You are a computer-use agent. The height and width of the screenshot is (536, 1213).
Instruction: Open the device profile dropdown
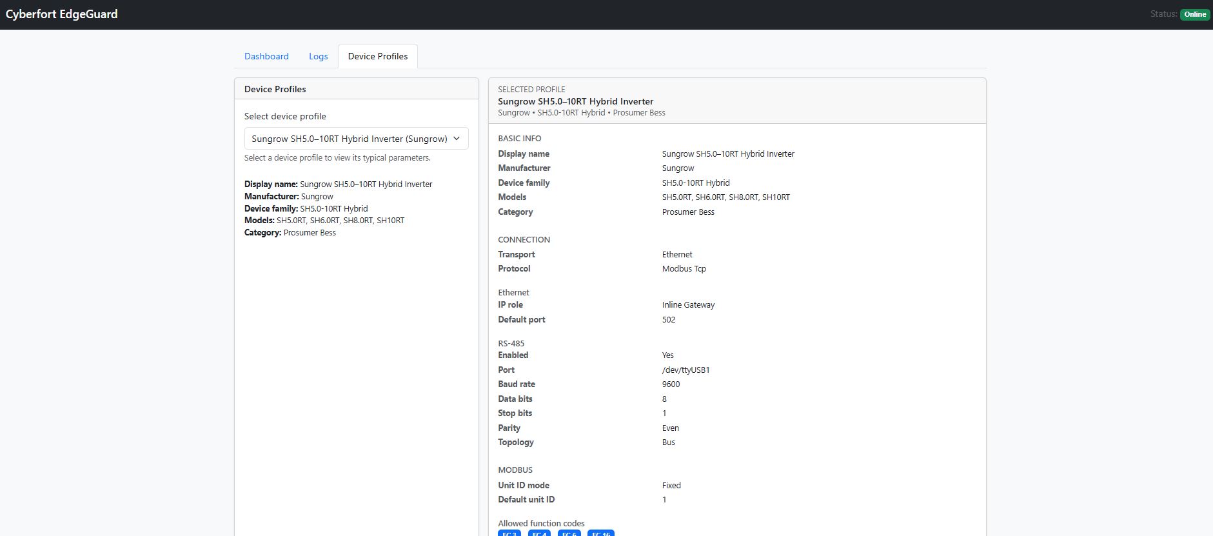pyautogui.click(x=349, y=139)
